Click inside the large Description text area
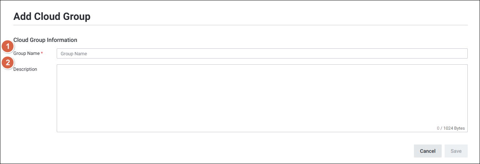The image size is (480, 164). [x=262, y=96]
